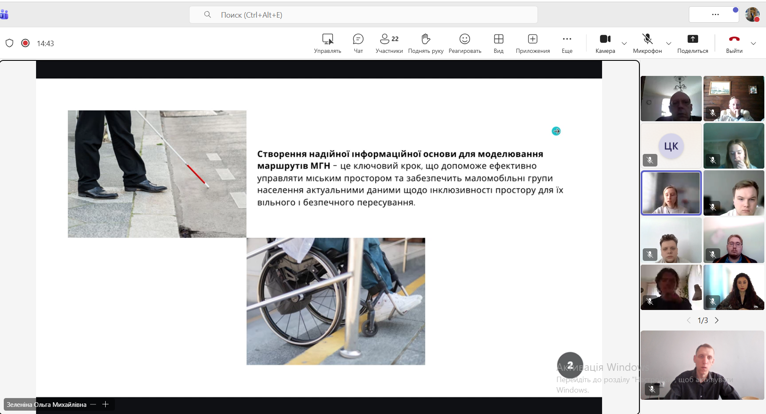Expand microphone options dropdown arrow
The image size is (766, 414).
point(669,44)
